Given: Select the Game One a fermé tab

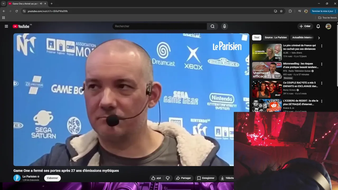Looking at the screenshot, I should click(27, 4).
